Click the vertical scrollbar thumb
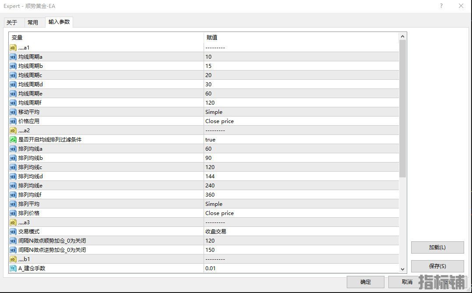The width and height of the screenshot is (472, 293). [x=402, y=109]
